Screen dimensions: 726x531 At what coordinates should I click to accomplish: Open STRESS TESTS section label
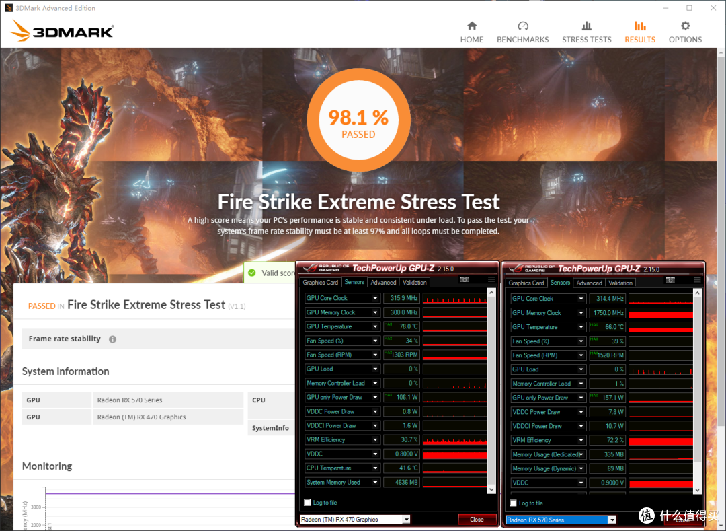tap(587, 40)
